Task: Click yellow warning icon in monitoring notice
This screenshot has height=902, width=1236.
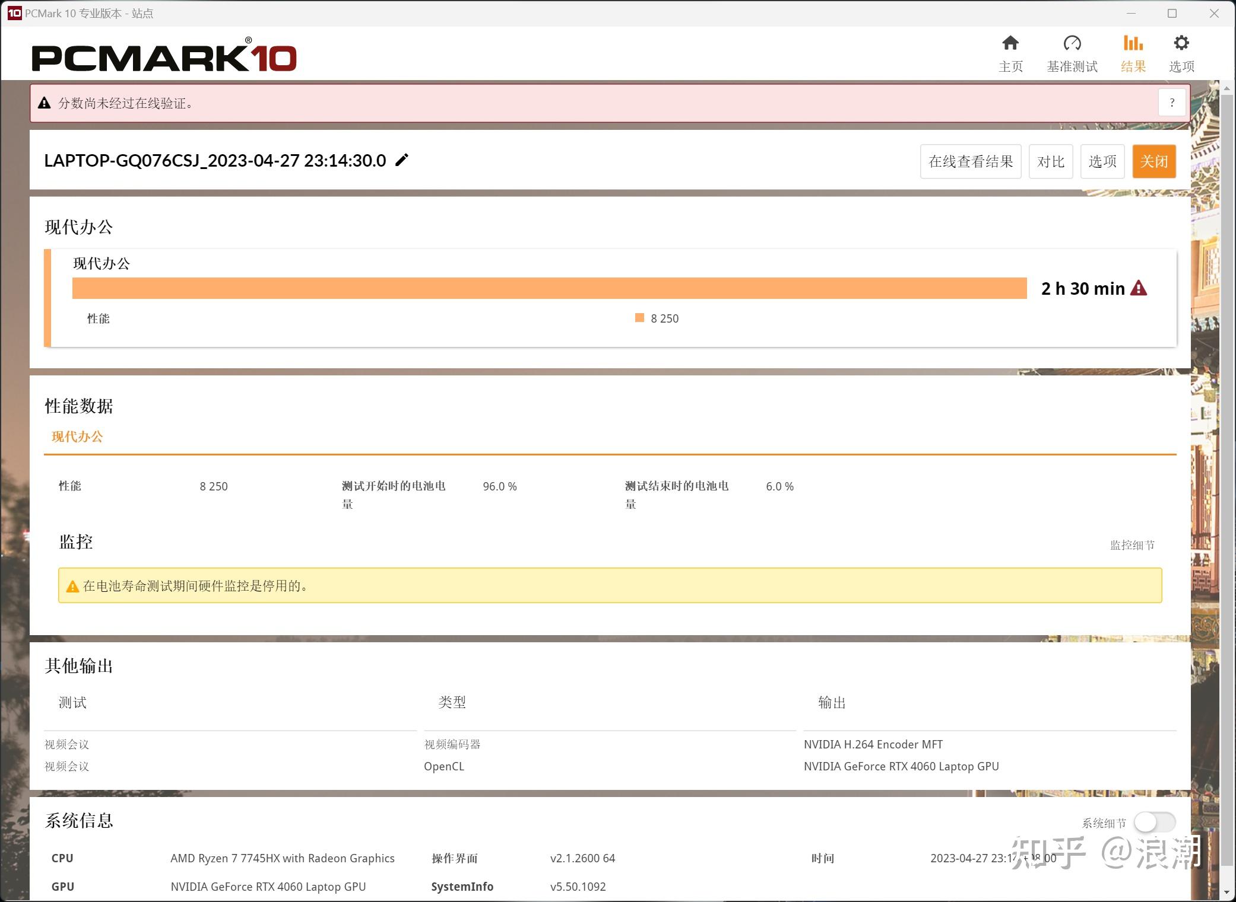Action: [x=72, y=587]
